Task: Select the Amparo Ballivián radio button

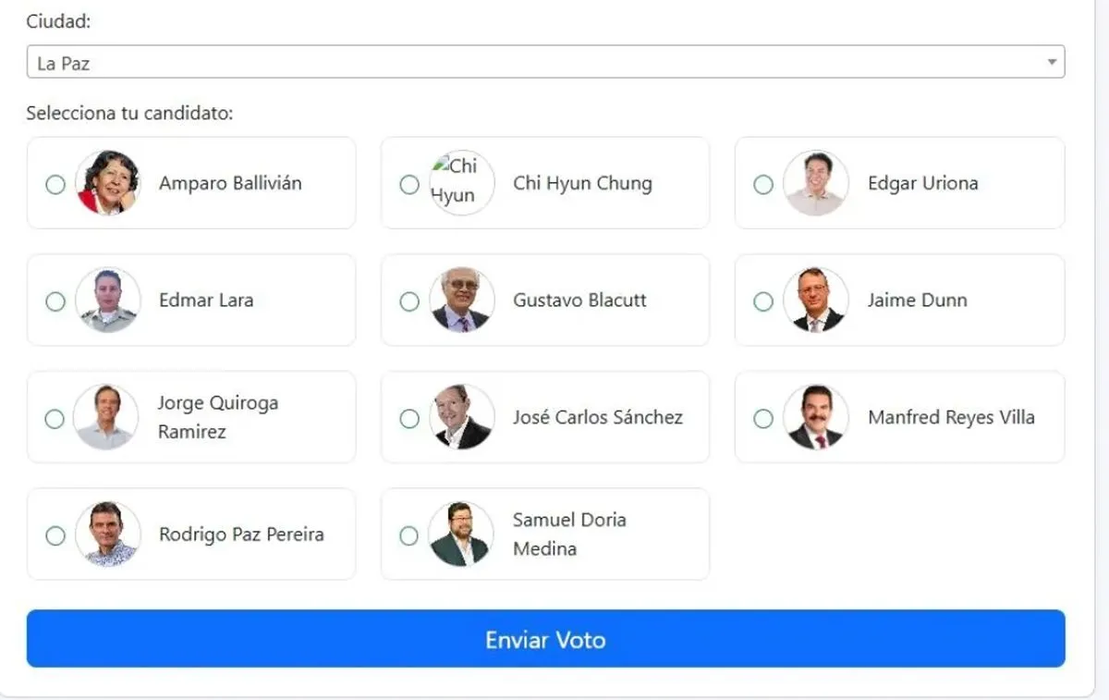Action: [55, 184]
